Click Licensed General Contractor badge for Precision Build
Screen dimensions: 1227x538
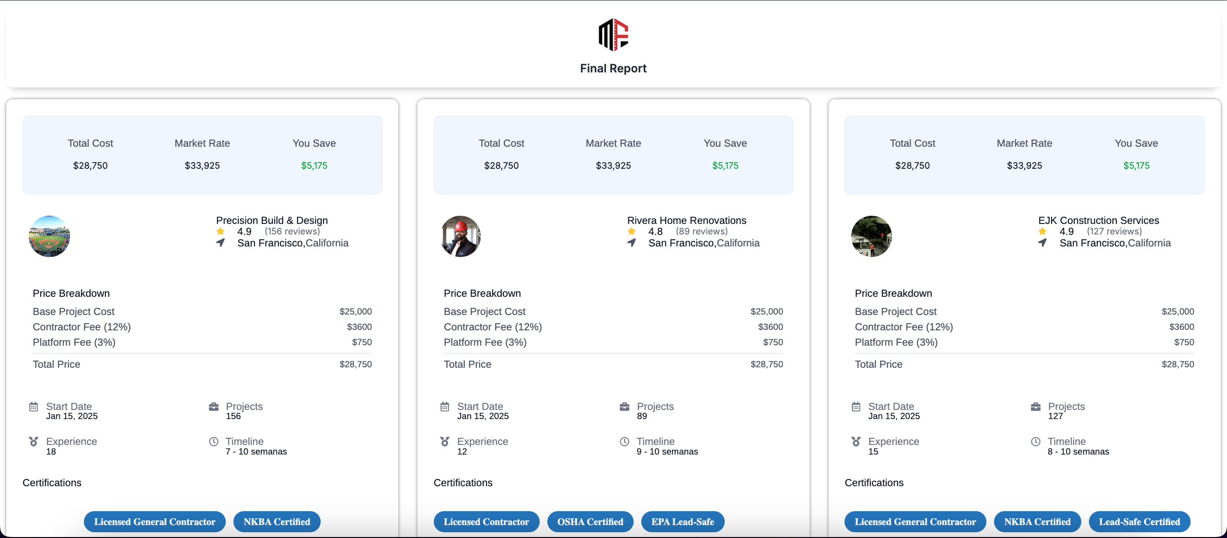(x=155, y=522)
